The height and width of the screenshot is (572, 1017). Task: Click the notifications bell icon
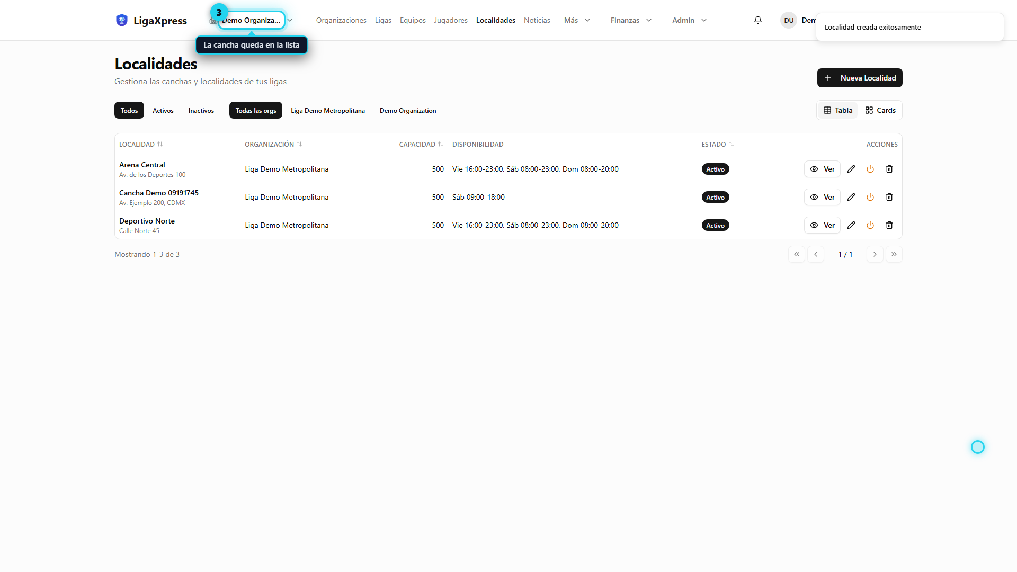(x=758, y=20)
